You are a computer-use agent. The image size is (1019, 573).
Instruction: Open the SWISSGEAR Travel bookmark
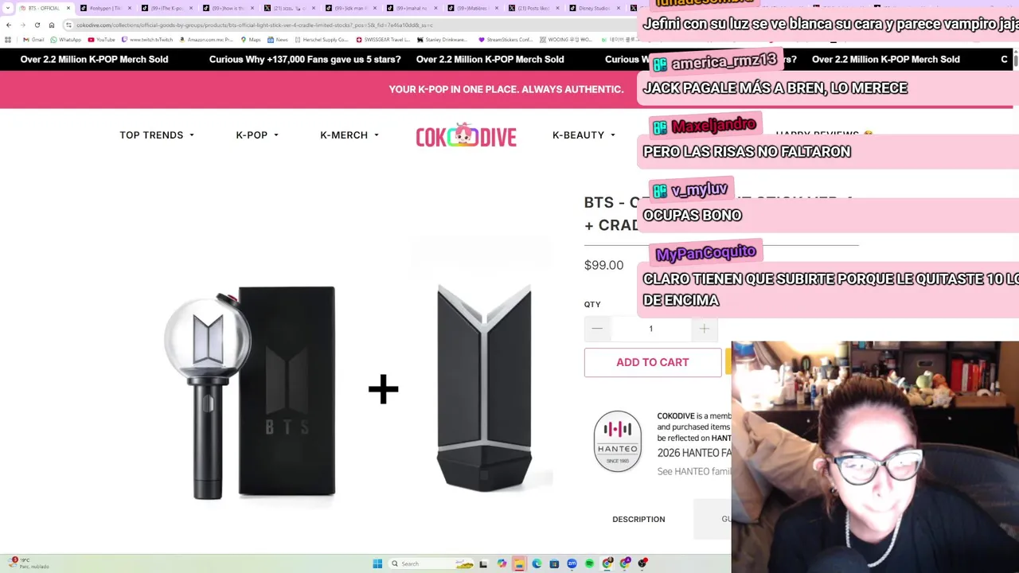[384, 40]
